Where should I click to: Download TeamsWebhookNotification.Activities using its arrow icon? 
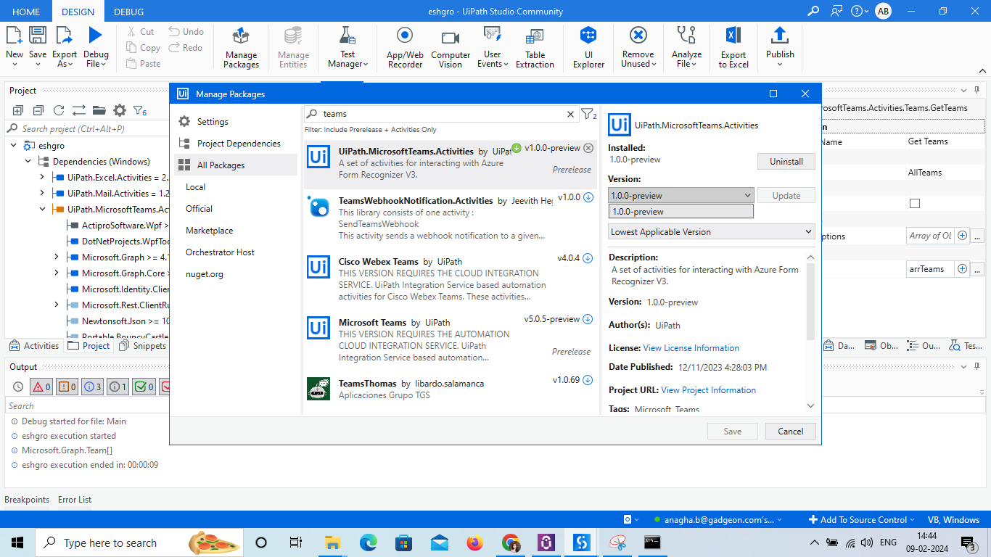point(588,197)
